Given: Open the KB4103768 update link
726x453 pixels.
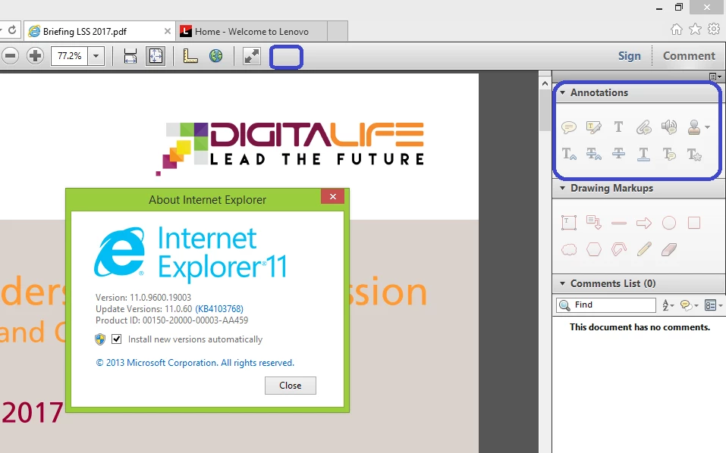Looking at the screenshot, I should pos(219,309).
